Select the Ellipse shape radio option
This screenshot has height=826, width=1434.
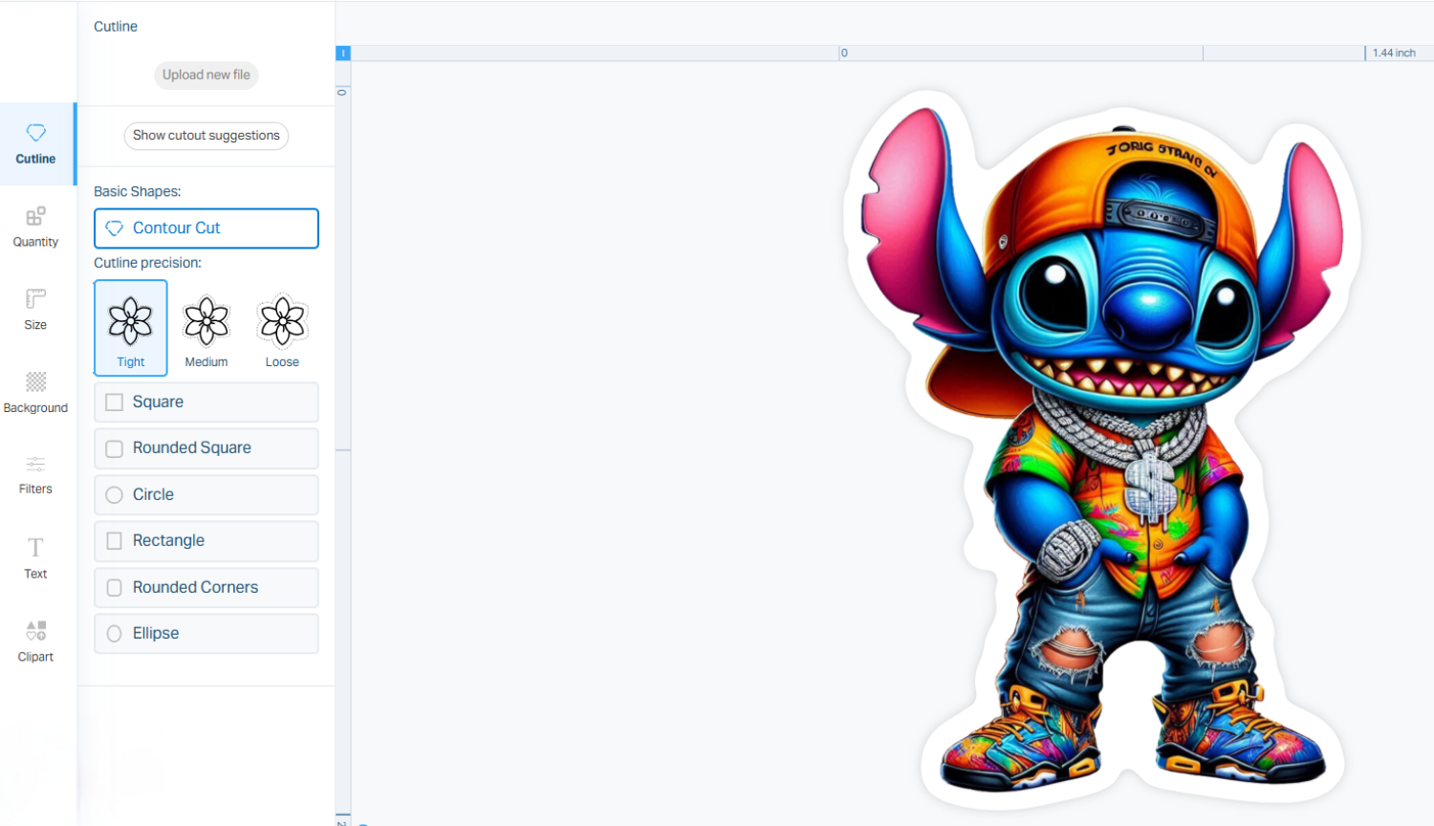[x=115, y=634]
